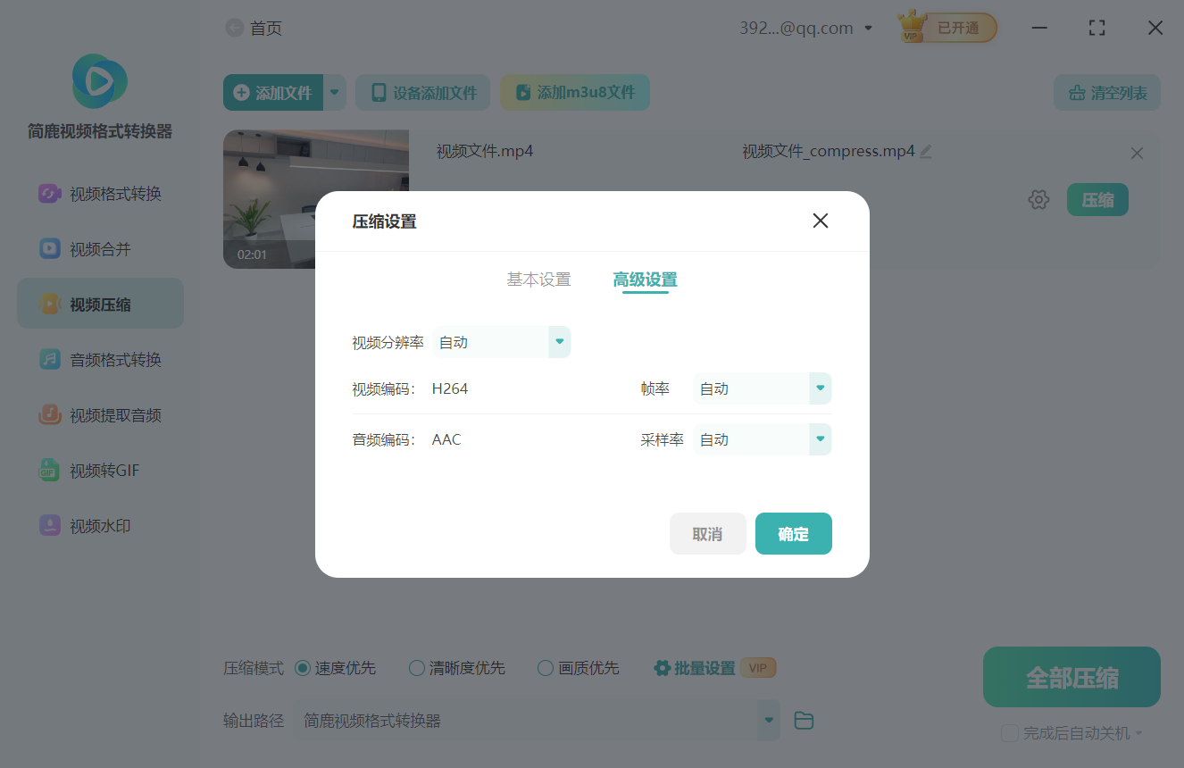
Task: Open compression settings via the gear icon
Action: point(1038,199)
